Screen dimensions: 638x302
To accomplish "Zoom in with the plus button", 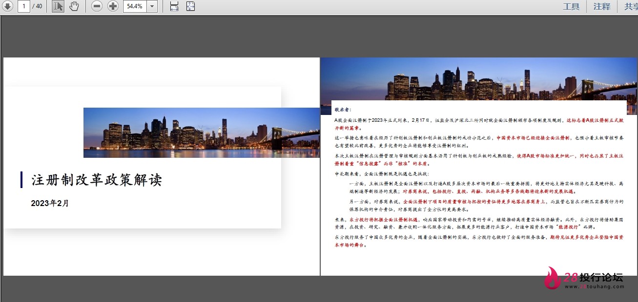I will (113, 6).
